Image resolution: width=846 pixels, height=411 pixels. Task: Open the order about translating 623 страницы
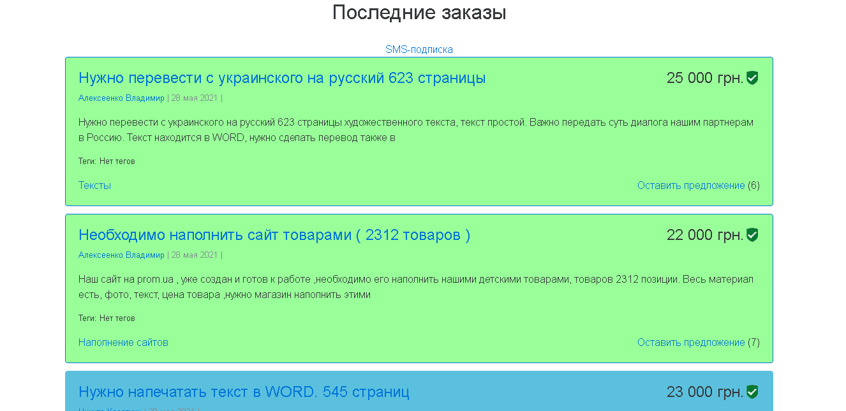point(281,78)
